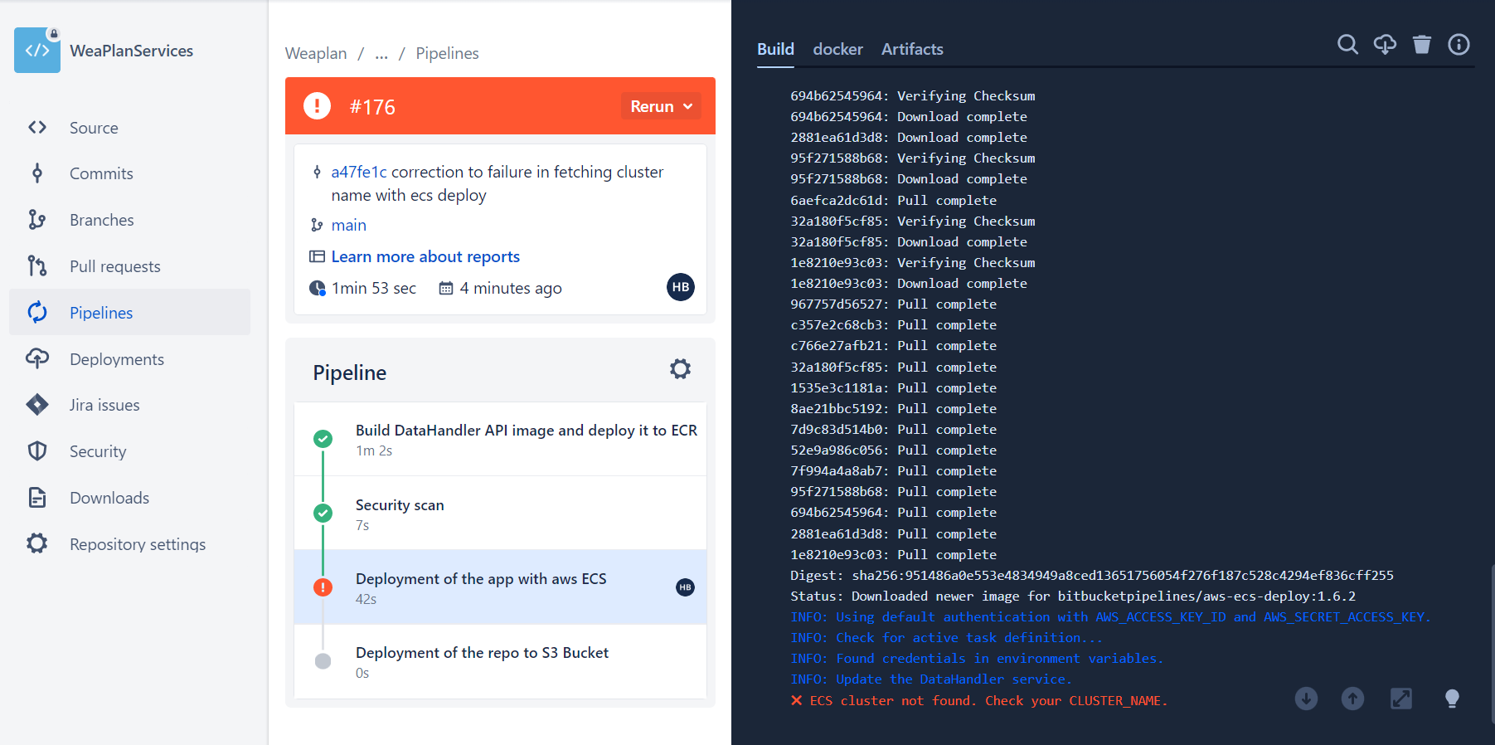Image resolution: width=1495 pixels, height=745 pixels.
Task: Switch to the docker tab
Action: tap(837, 49)
